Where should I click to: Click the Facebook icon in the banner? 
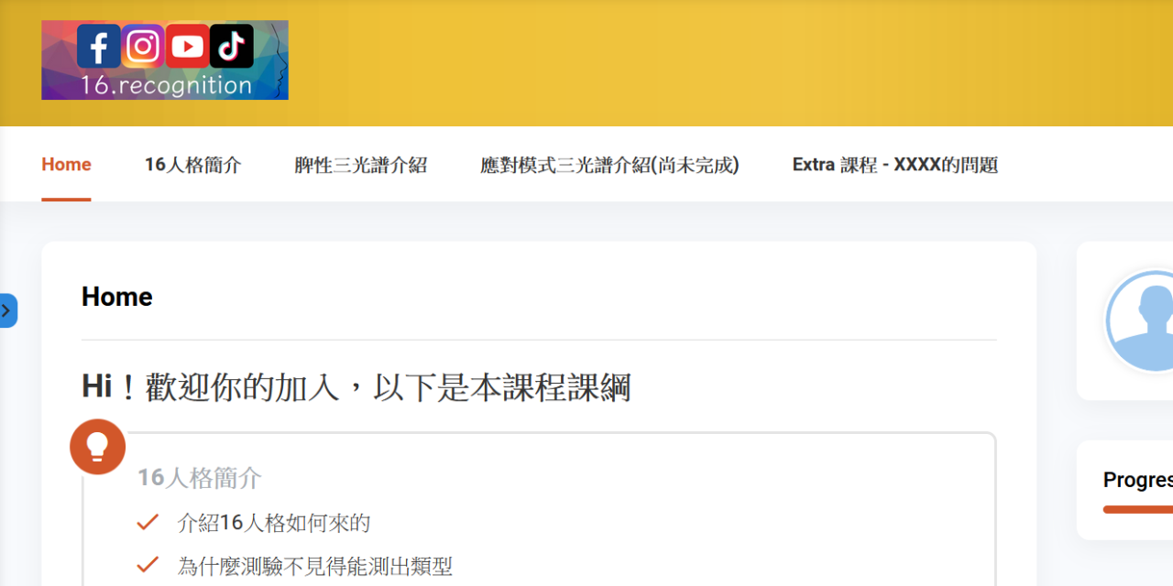(98, 46)
